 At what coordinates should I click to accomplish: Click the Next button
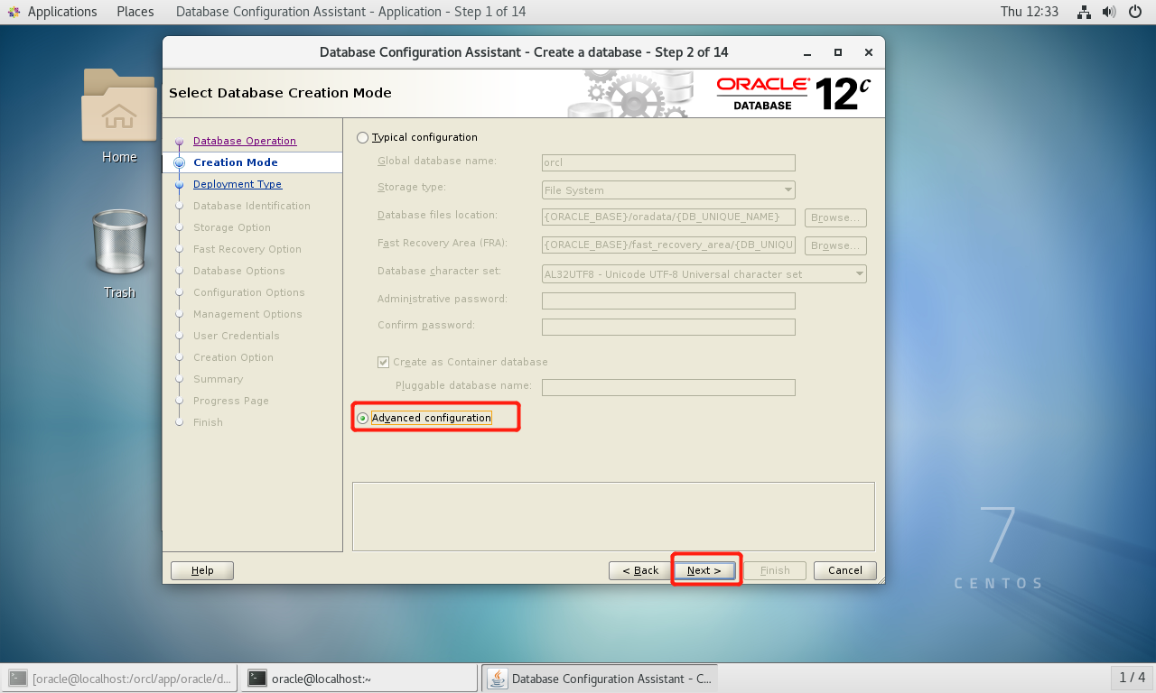tap(704, 570)
